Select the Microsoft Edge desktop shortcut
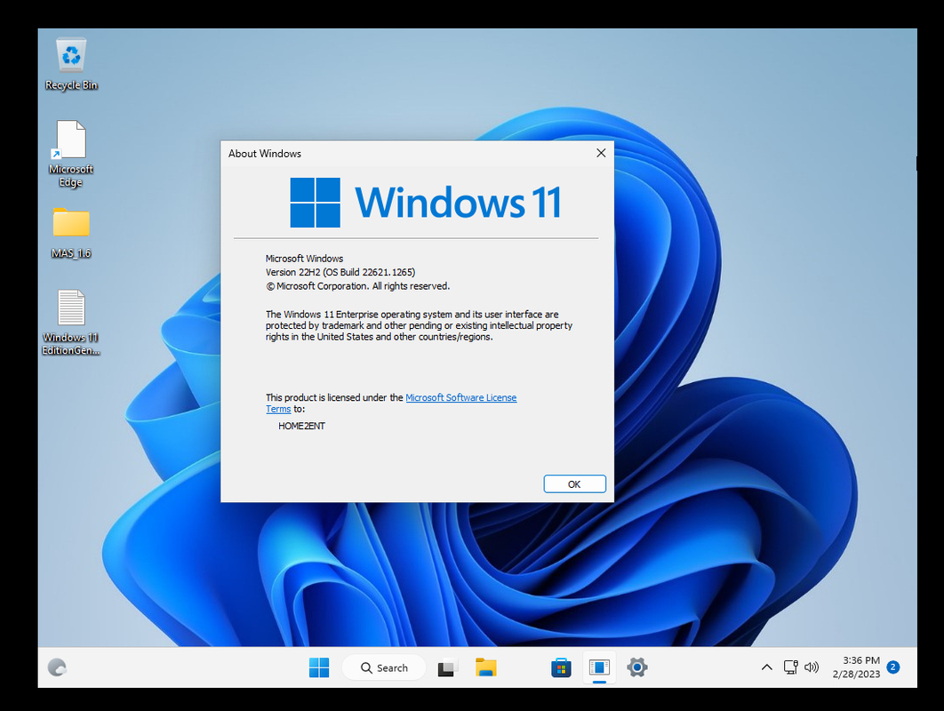 [x=71, y=154]
